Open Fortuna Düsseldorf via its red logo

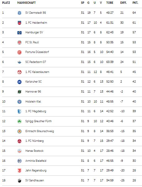tap(19, 52)
